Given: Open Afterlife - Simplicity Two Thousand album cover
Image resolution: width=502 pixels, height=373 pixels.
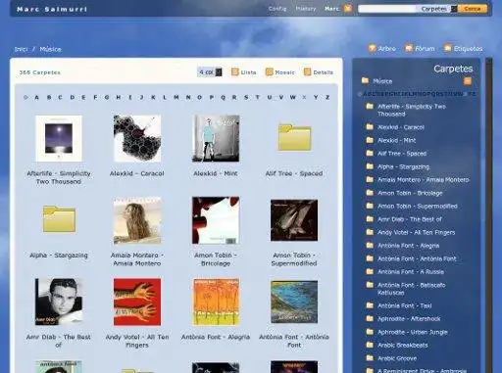Looking at the screenshot, I should [x=59, y=138].
